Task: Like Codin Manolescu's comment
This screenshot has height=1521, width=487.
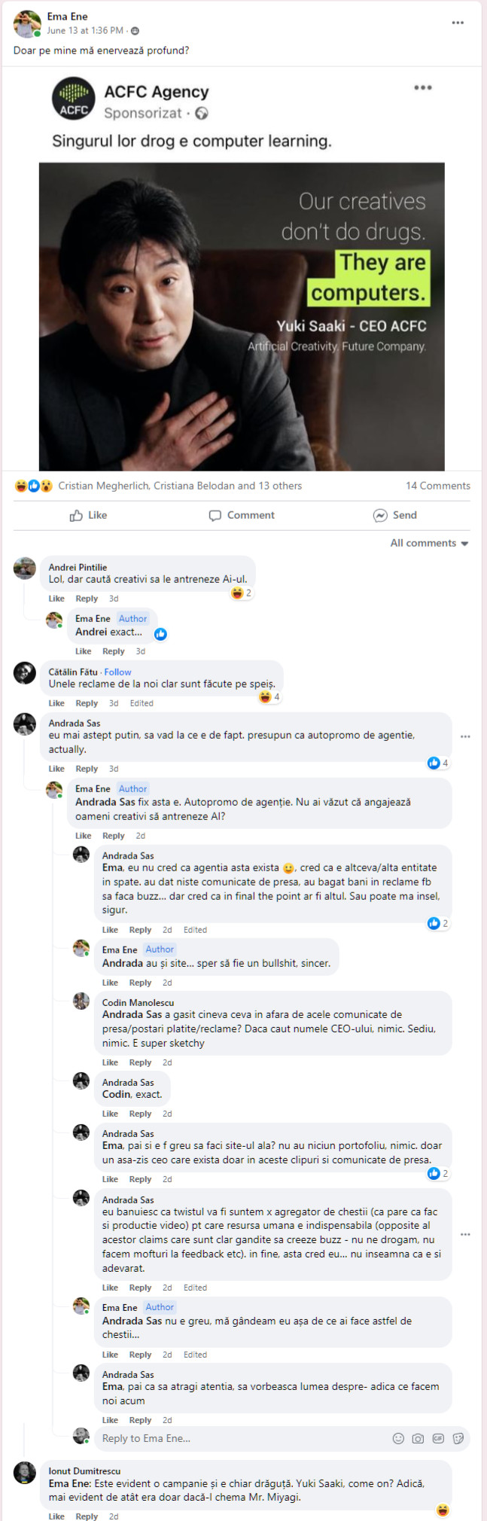Action: (110, 1062)
